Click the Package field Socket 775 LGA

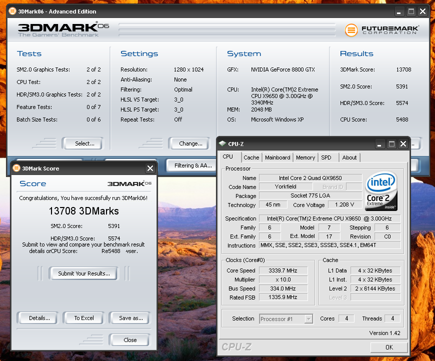tap(310, 195)
